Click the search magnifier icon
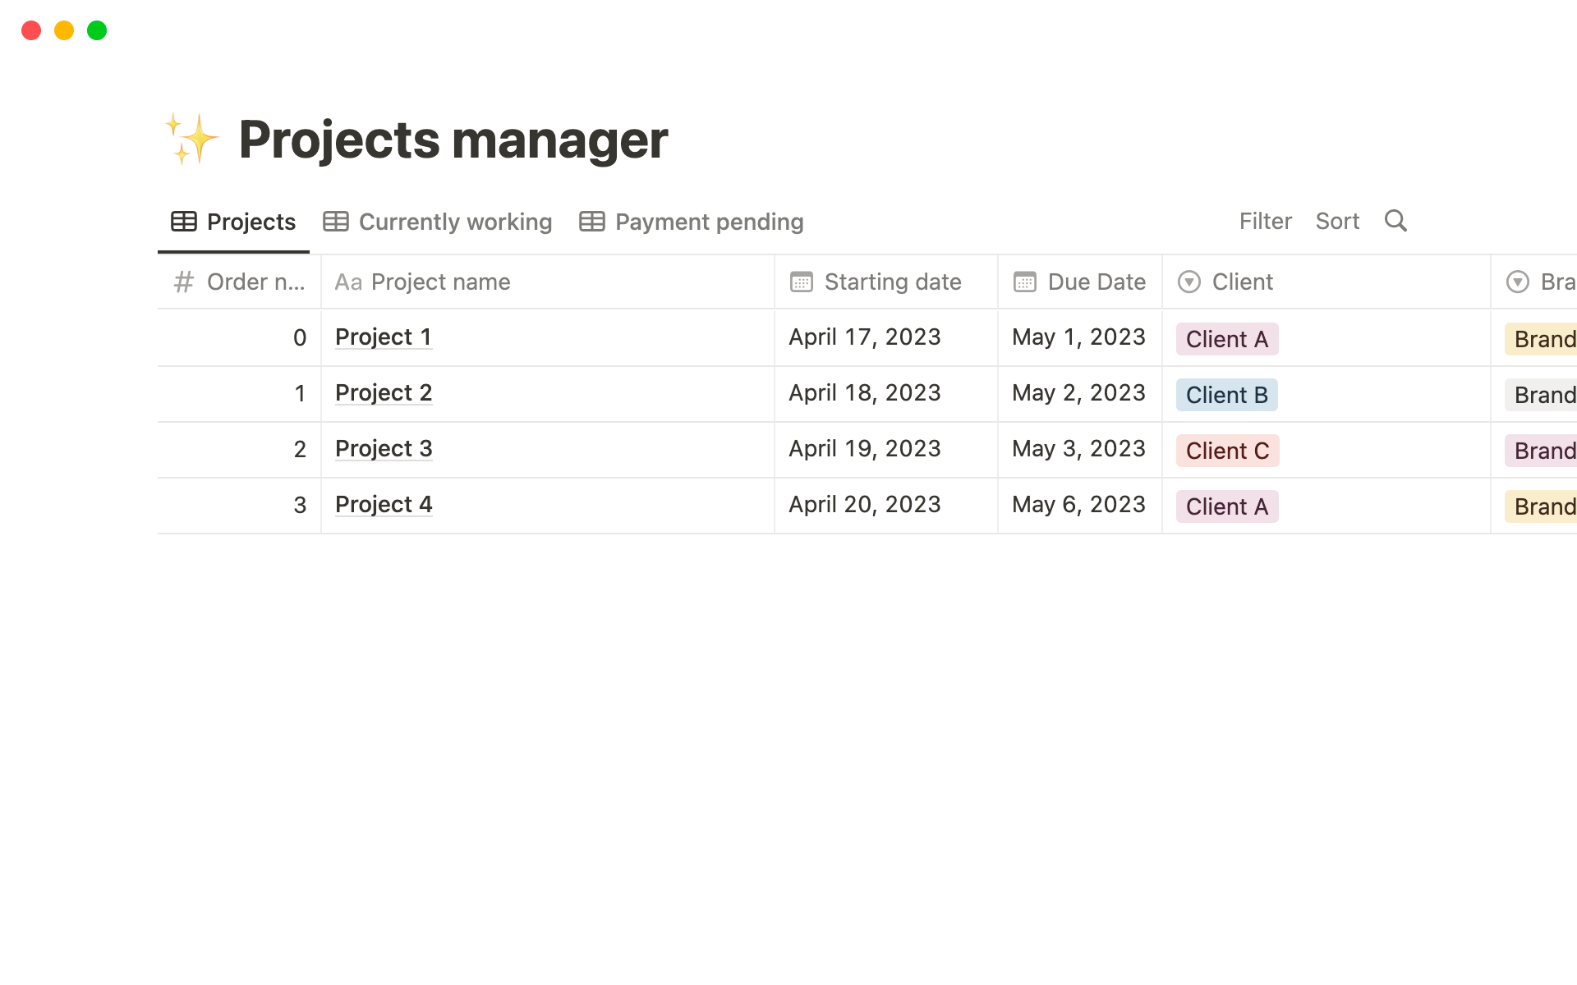This screenshot has height=985, width=1577. point(1395,221)
